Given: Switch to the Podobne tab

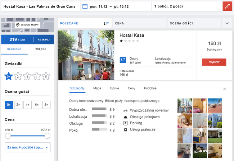Looking at the screenshot, I should pyautogui.click(x=150, y=88).
